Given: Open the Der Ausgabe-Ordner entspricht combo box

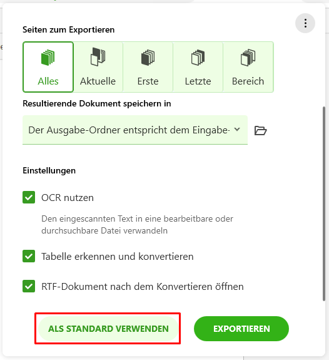Looking at the screenshot, I should pyautogui.click(x=135, y=130).
